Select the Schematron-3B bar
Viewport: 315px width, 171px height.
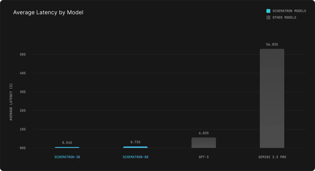(67, 147)
